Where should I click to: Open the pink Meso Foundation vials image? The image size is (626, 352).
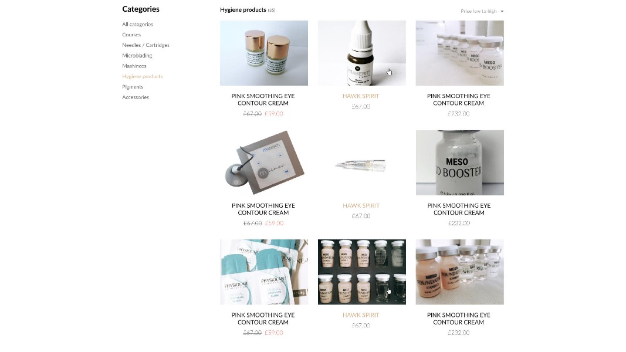[x=459, y=272]
